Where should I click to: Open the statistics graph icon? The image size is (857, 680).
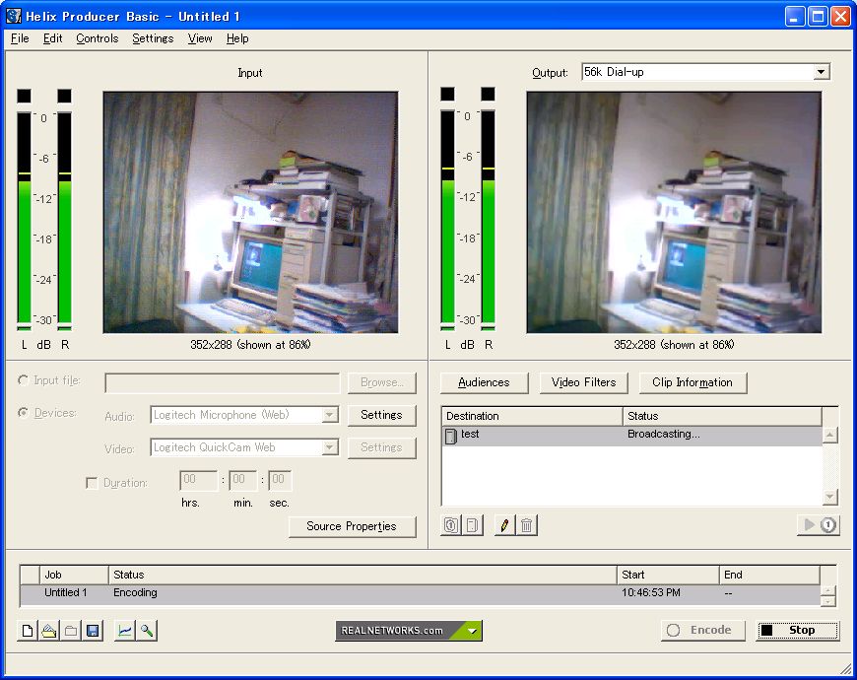point(125,631)
